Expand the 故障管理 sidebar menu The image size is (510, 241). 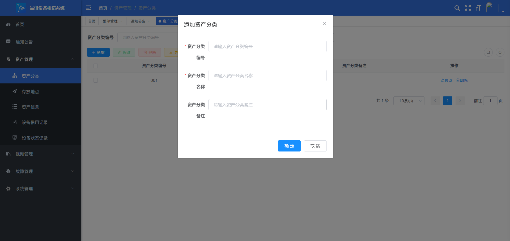point(73,171)
